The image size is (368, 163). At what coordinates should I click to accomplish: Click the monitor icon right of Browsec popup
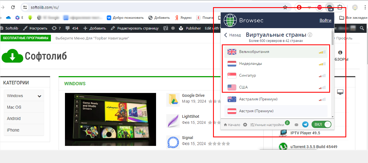click(x=340, y=92)
